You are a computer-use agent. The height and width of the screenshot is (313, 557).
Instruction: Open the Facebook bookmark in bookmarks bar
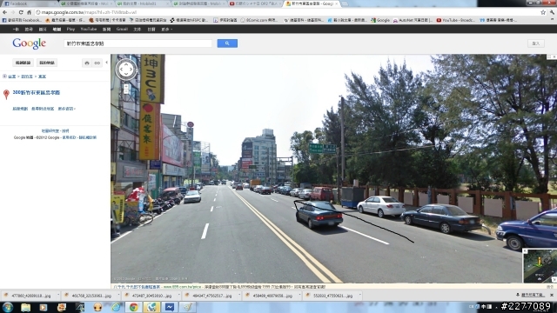(x=22, y=20)
